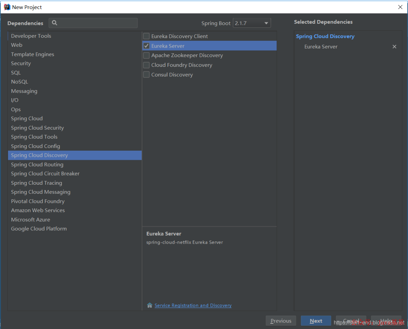Open Pivotal Cloud Foundry category
This screenshot has width=408, height=329.
point(75,201)
